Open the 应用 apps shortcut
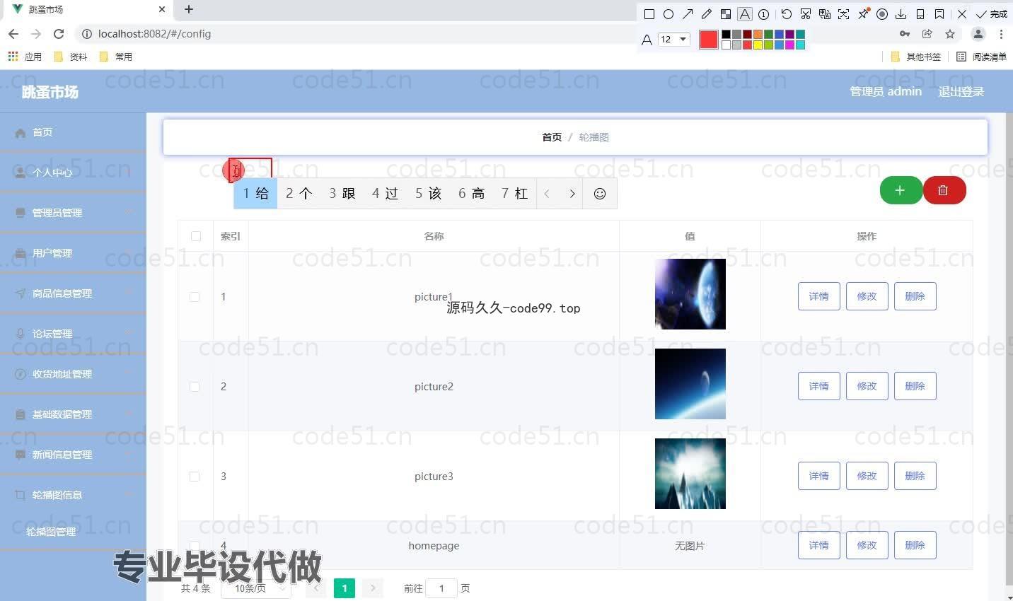 point(25,57)
